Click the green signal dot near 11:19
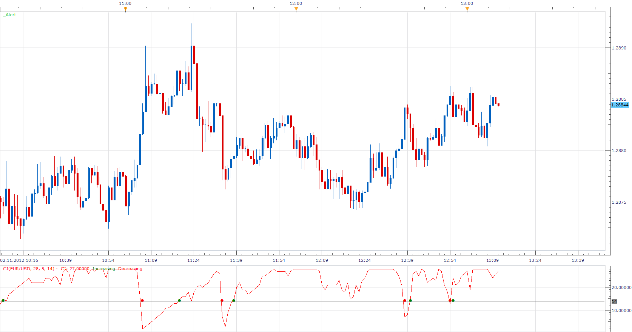 click(179, 301)
